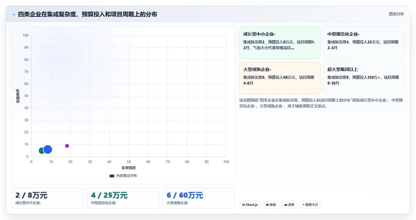Click the 影响强度 x-axis title

point(129,168)
